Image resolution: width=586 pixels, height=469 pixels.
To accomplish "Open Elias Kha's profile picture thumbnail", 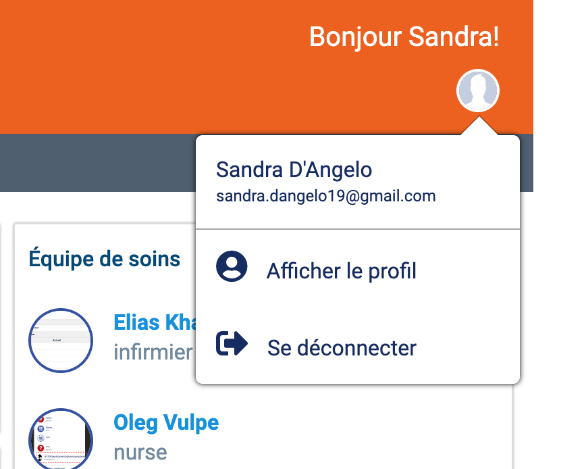I will (x=61, y=341).
